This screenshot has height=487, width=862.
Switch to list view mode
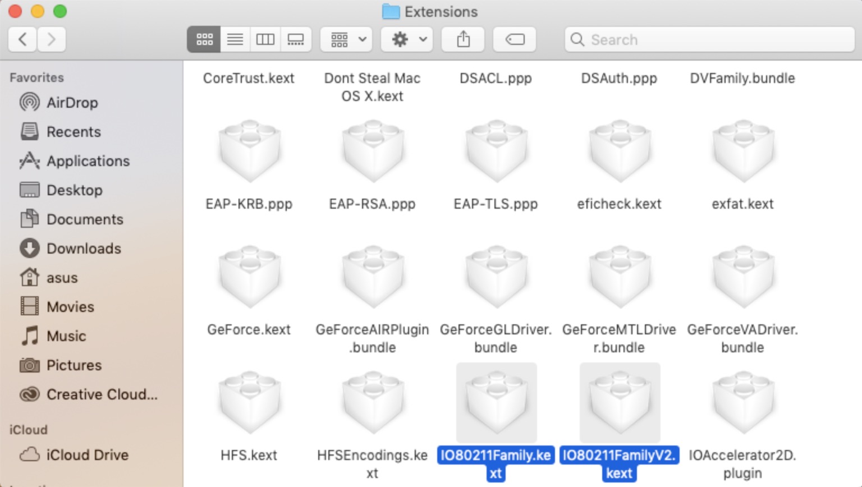(235, 39)
